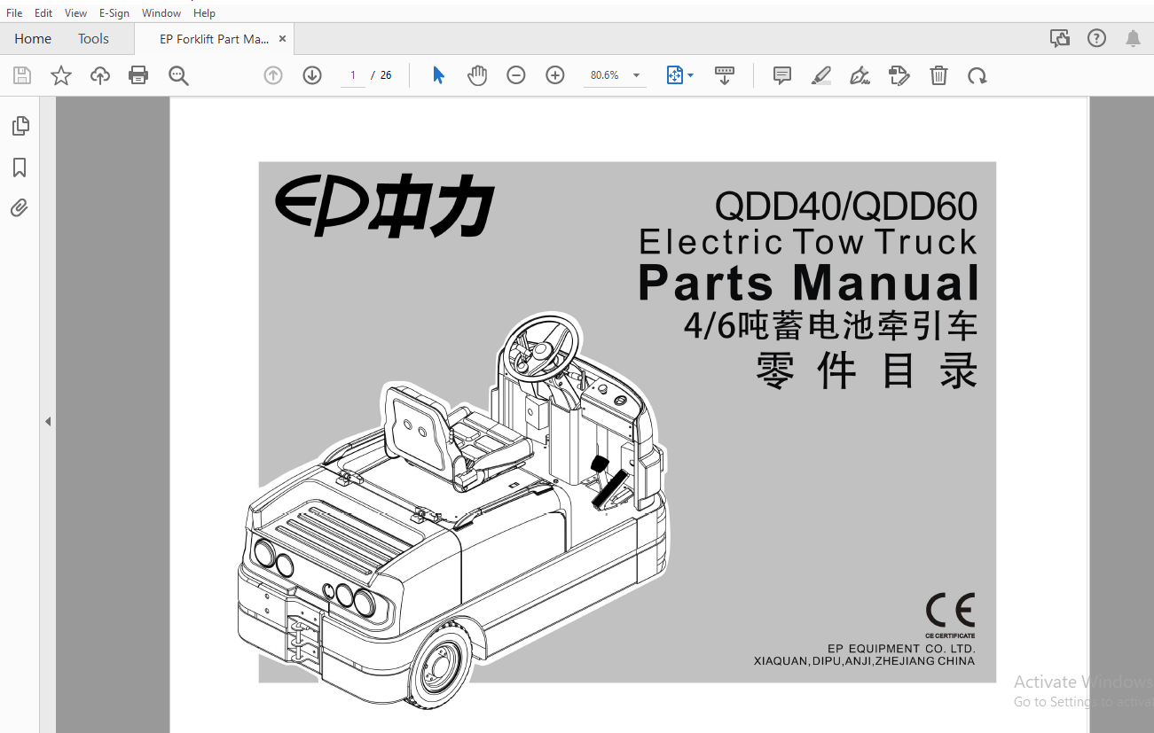Open the Window menu
This screenshot has height=733, width=1154.
[x=161, y=13]
